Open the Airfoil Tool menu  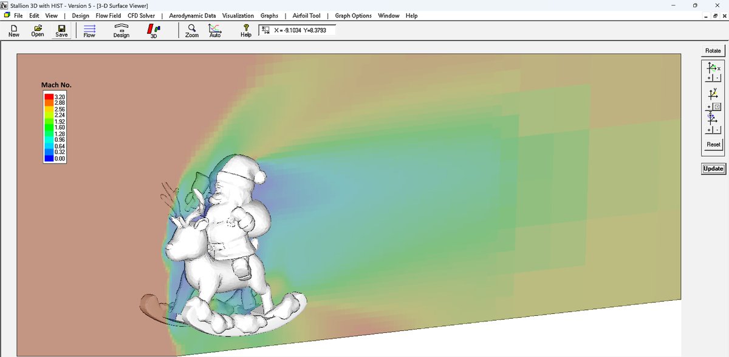[x=306, y=16]
